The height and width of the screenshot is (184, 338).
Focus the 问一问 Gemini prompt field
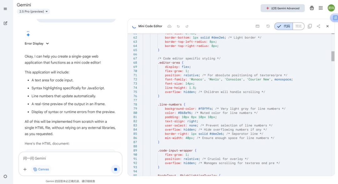pos(70,158)
